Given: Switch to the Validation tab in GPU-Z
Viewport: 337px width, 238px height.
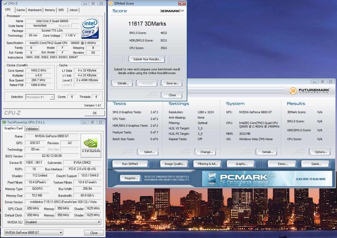Looking at the screenshot, I should pos(32,129).
